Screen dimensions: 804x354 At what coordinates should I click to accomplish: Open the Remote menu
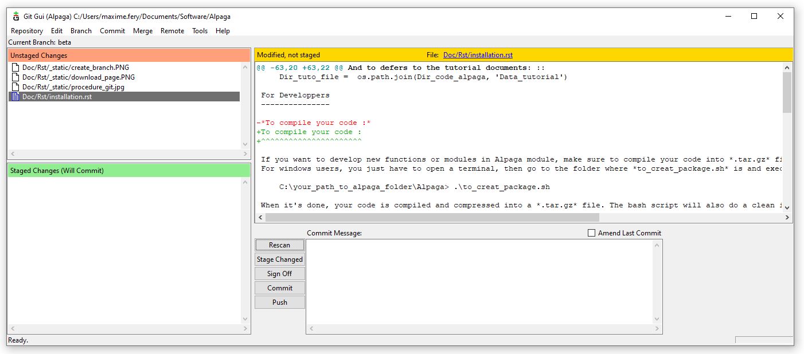pos(172,31)
